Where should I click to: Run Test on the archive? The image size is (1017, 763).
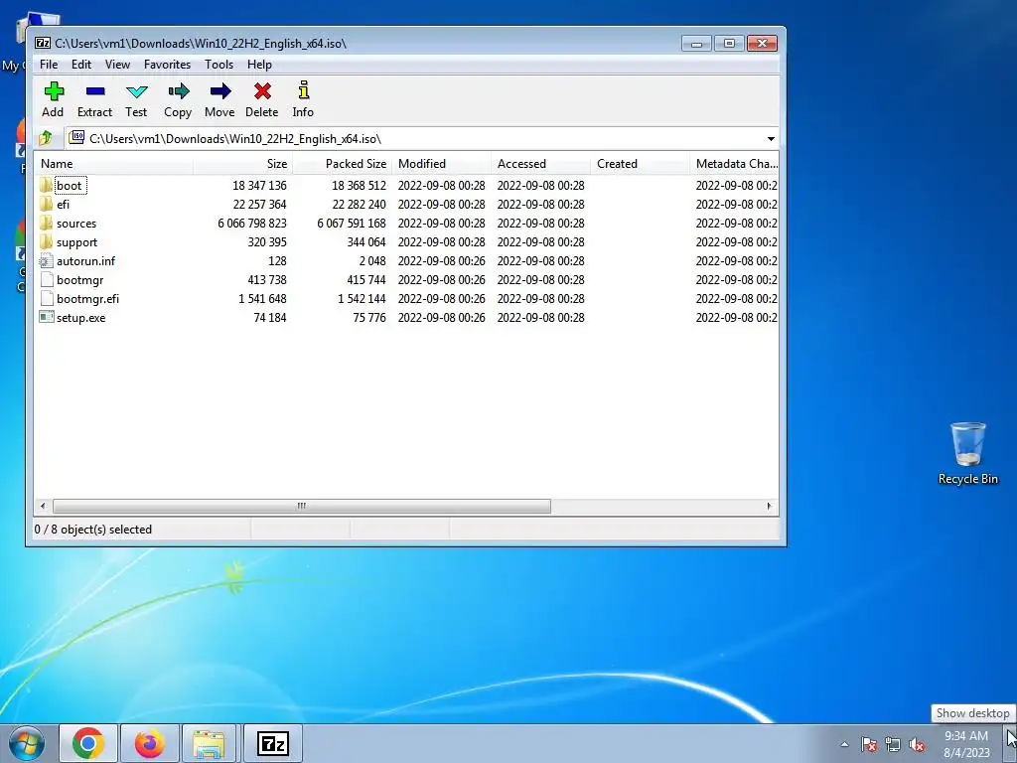pos(136,91)
